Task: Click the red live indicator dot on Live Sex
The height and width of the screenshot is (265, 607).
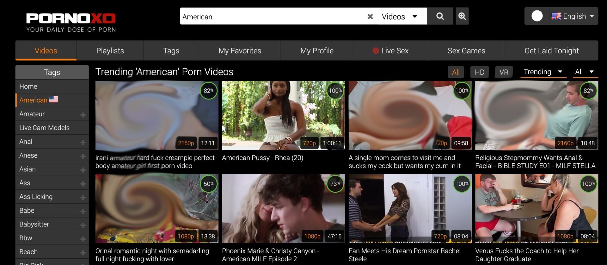Action: point(376,51)
